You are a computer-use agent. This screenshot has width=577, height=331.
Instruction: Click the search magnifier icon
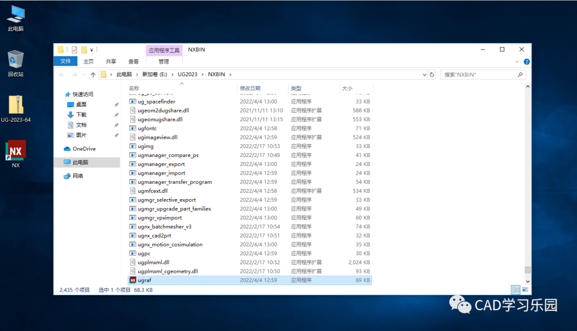520,75
